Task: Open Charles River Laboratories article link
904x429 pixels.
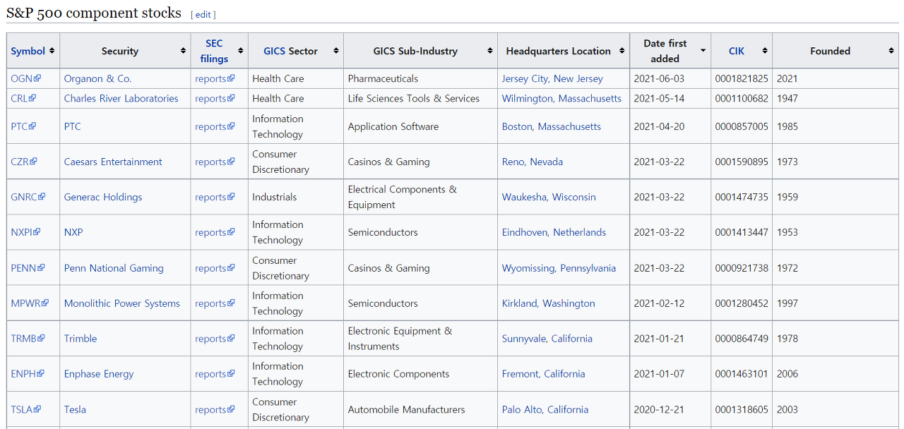Action: pos(121,98)
